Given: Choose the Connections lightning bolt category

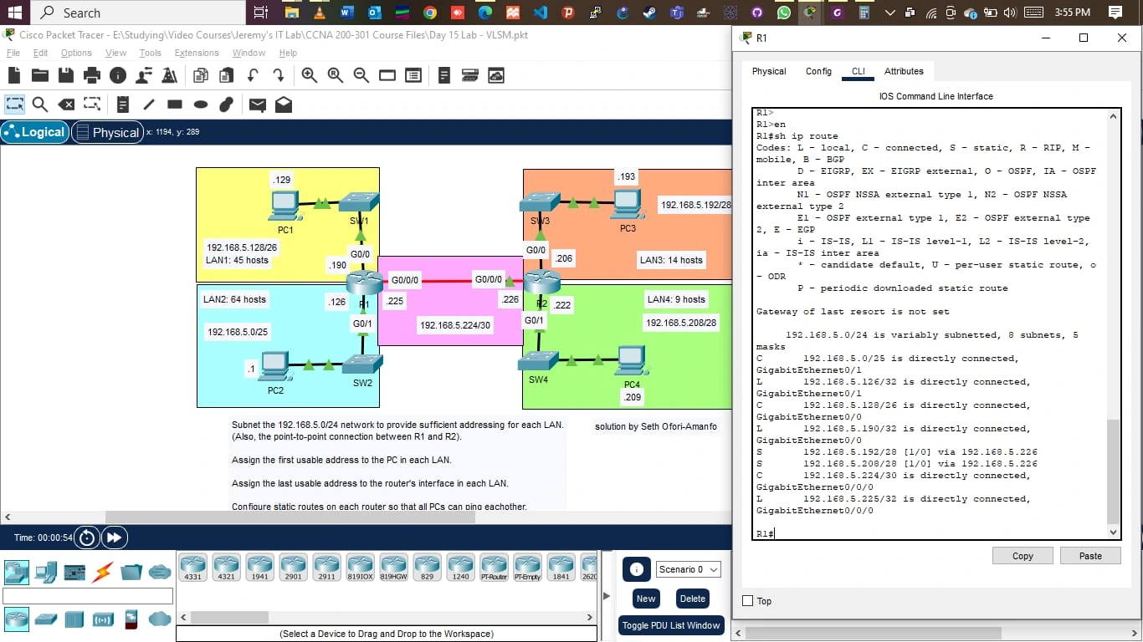Looking at the screenshot, I should coord(103,573).
